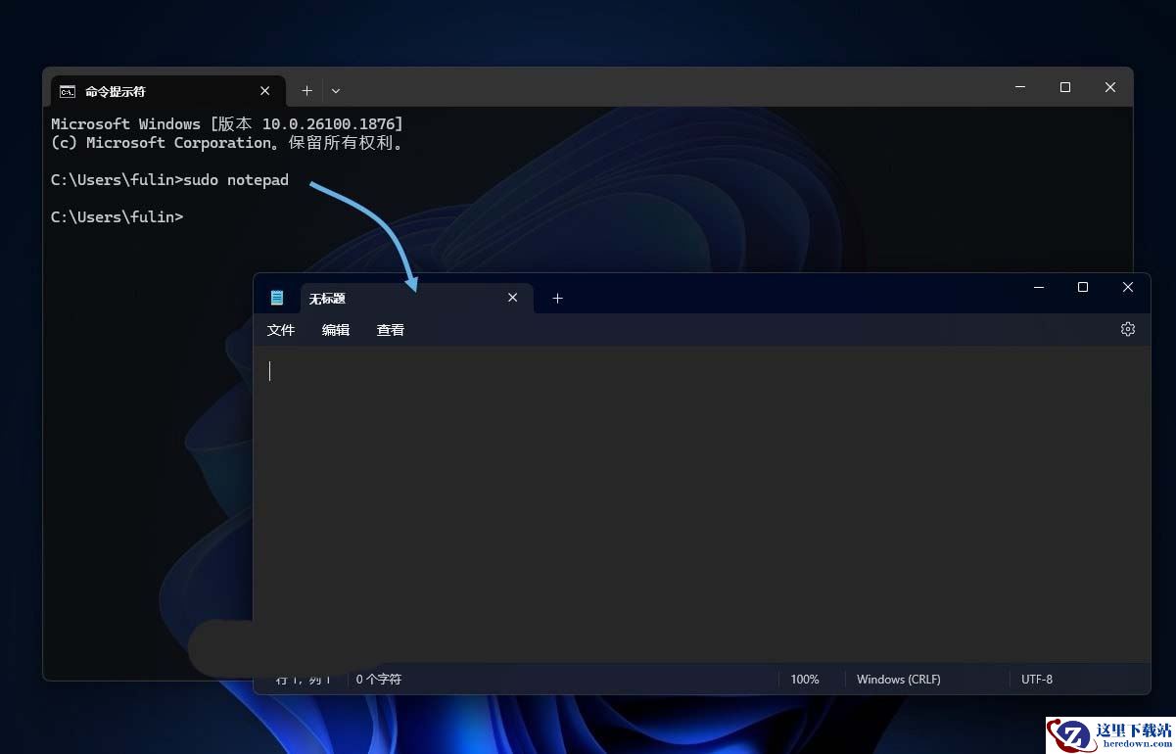Click the Notepad app icon in title bar
The image size is (1176, 754).
point(277,298)
